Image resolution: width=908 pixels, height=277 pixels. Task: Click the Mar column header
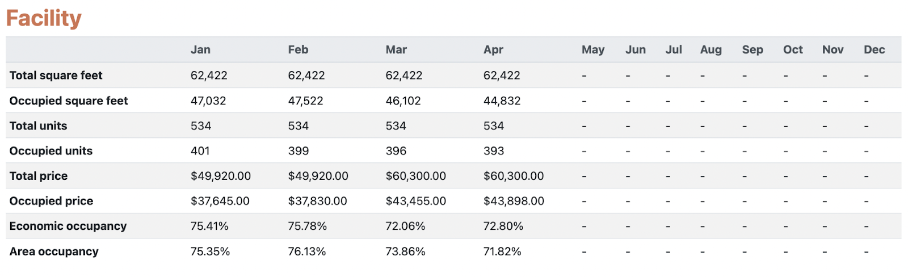396,50
